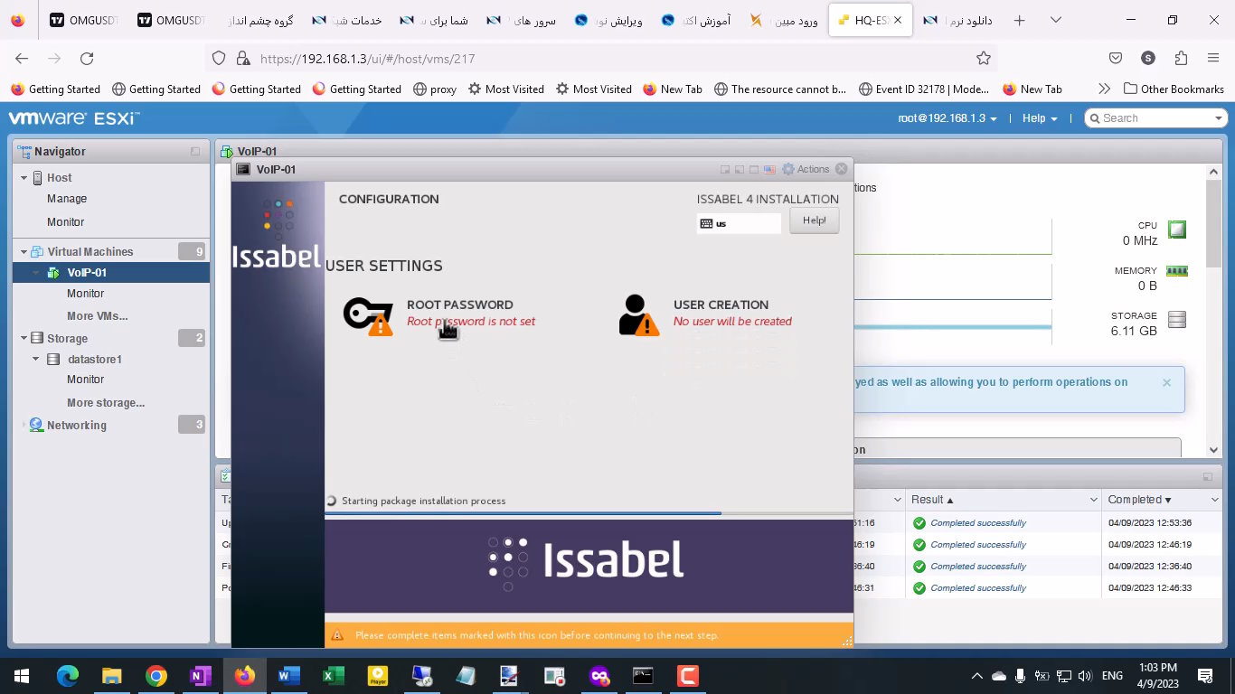Dismiss the blue info banner

pos(1166,382)
